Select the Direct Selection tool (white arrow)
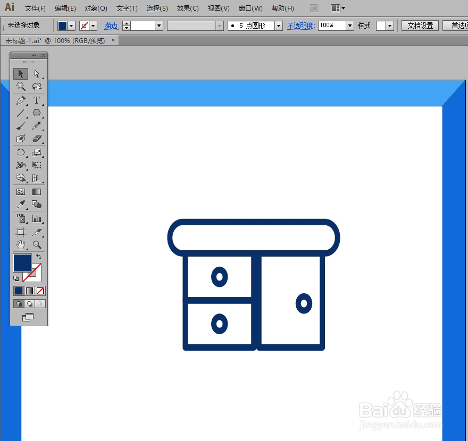 tap(37, 74)
